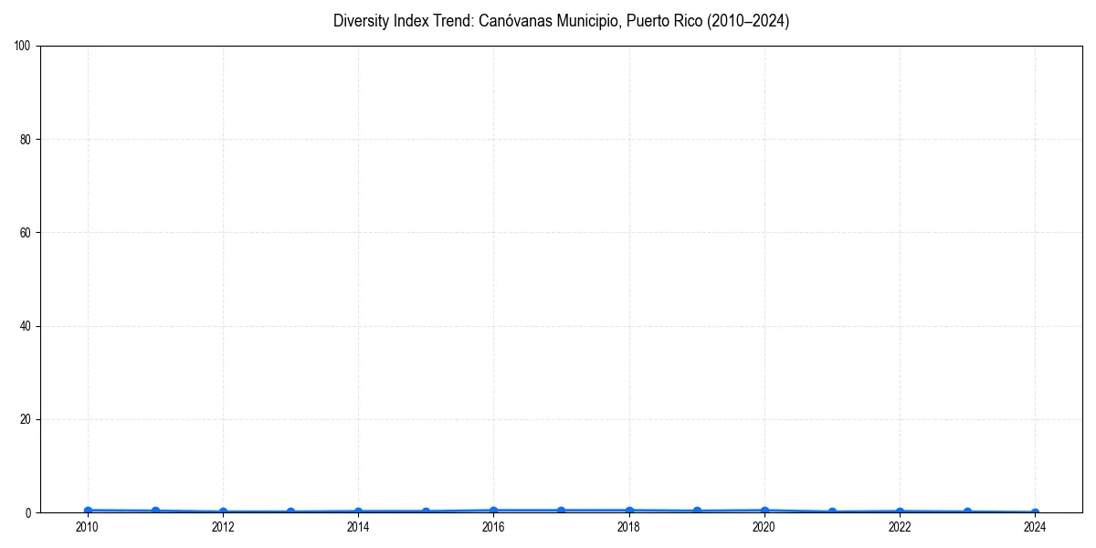Click the 2012 x-axis tick label

tap(222, 526)
